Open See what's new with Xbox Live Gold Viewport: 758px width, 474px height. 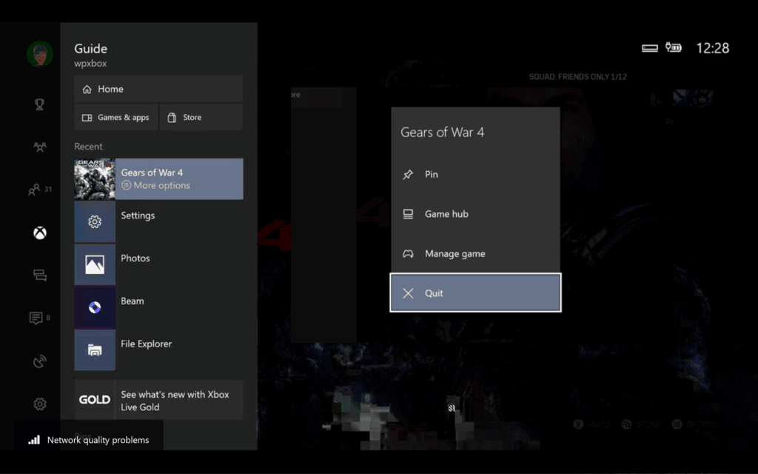click(x=158, y=400)
